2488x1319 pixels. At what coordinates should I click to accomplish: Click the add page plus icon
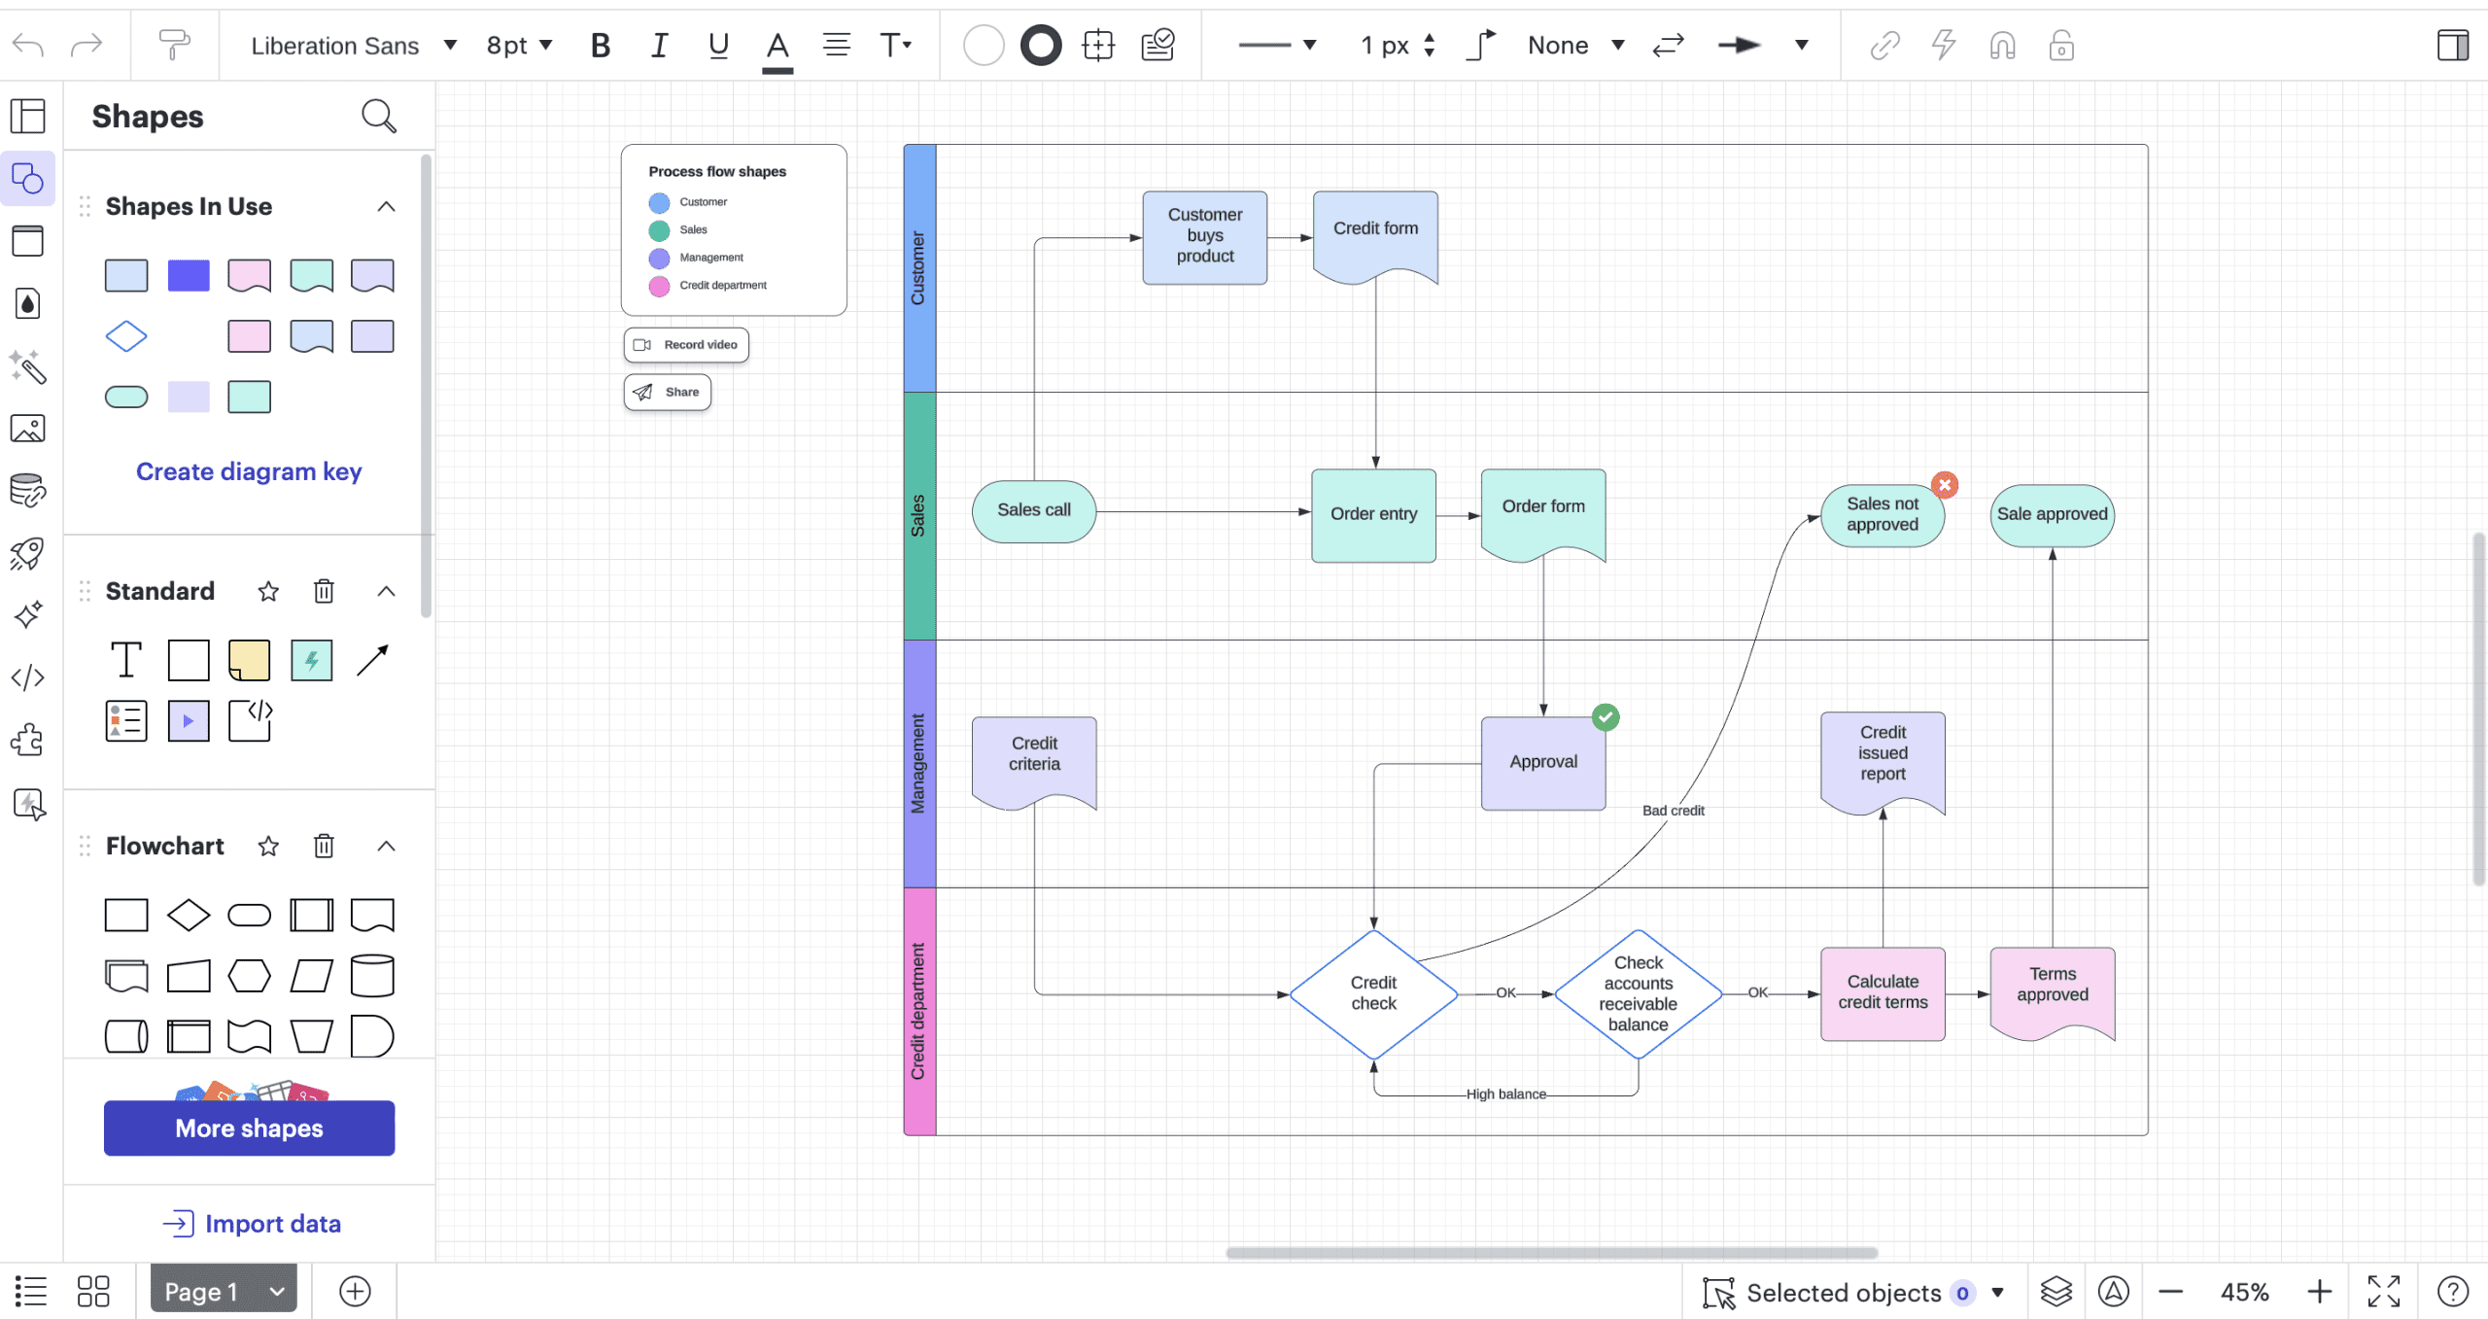[355, 1292]
